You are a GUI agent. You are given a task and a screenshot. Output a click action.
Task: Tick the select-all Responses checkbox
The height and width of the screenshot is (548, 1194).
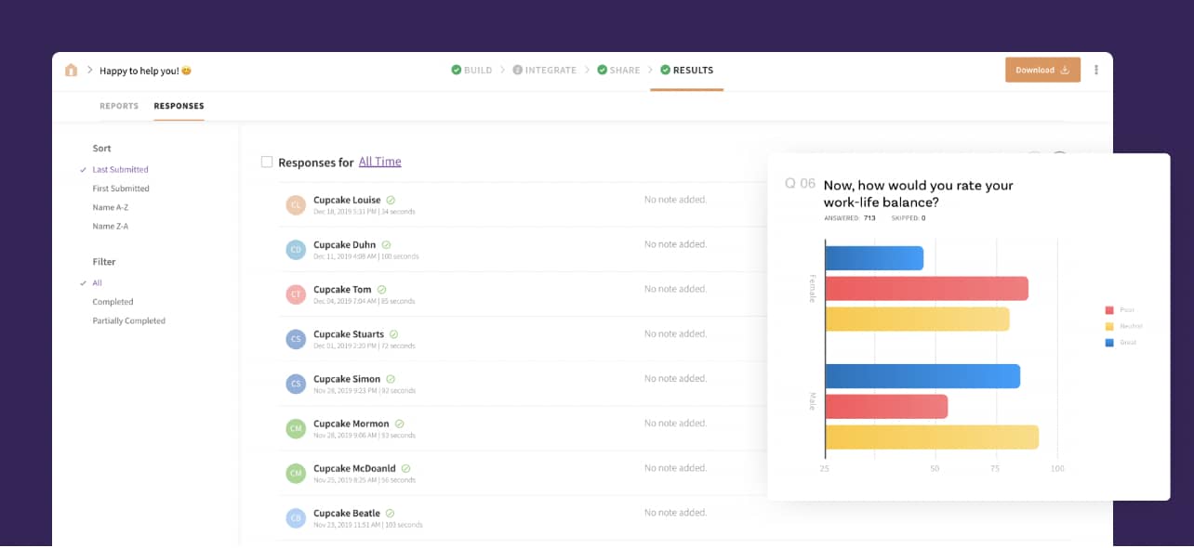pyautogui.click(x=267, y=163)
